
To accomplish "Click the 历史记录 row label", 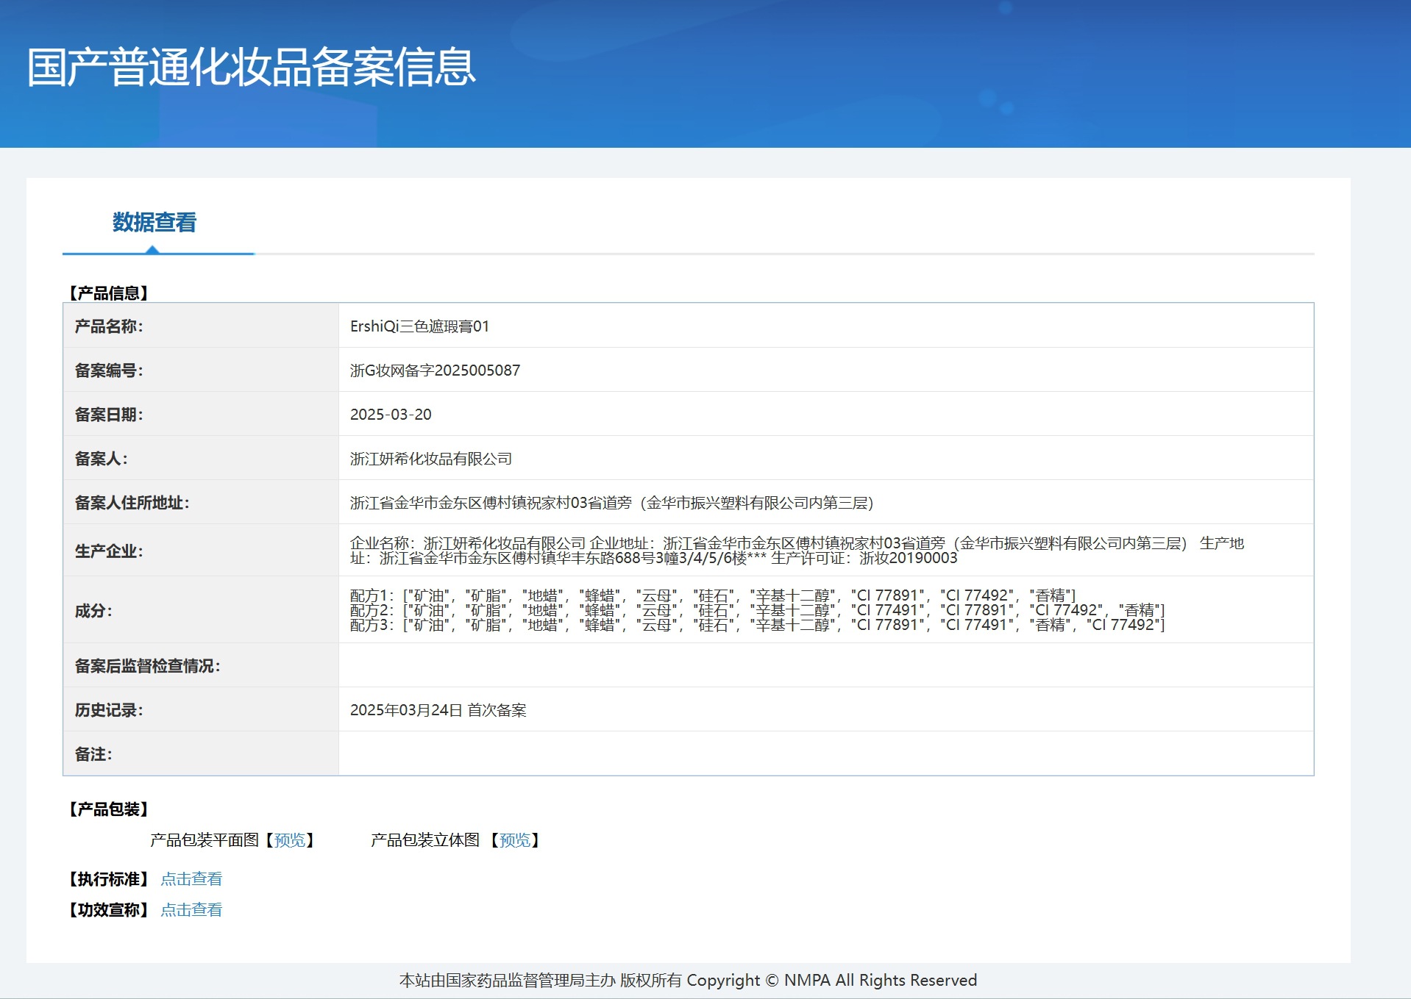I will [x=109, y=710].
